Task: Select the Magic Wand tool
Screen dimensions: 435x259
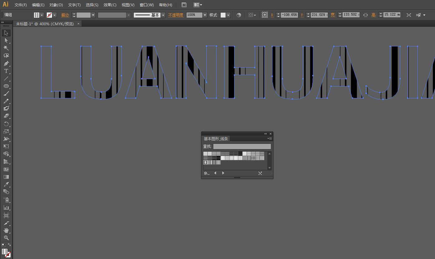Action: (6, 48)
